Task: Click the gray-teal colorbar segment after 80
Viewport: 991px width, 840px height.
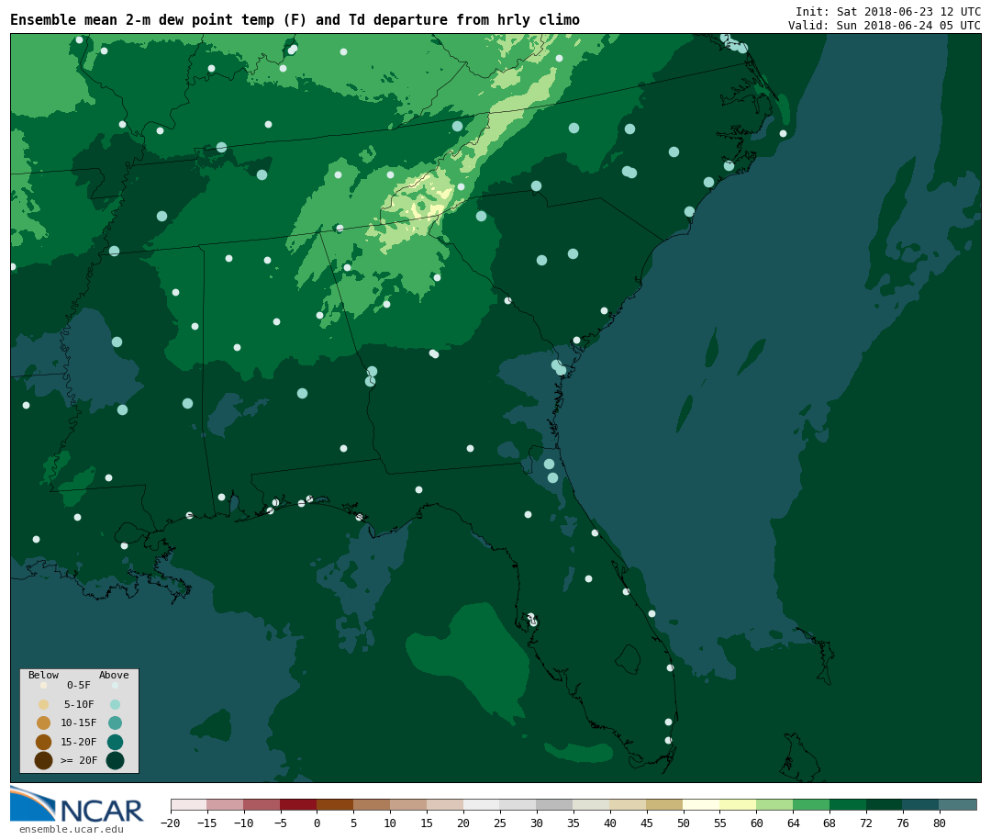Action: [x=958, y=804]
